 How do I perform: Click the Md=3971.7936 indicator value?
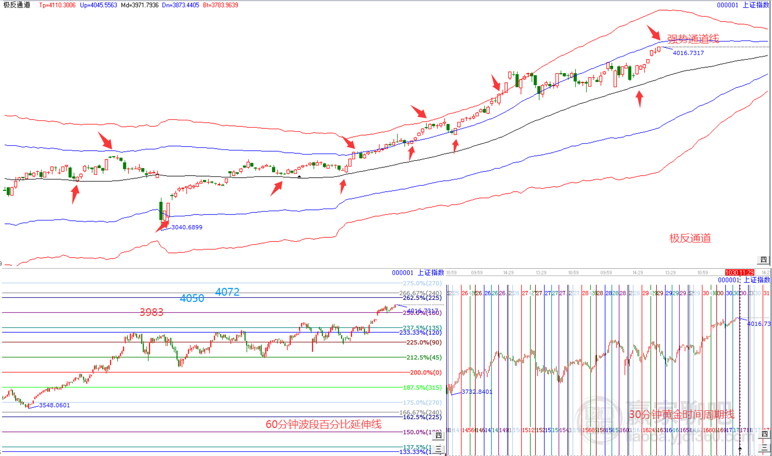[140, 5]
